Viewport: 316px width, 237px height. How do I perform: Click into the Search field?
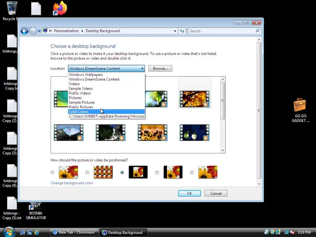pyautogui.click(x=222, y=31)
